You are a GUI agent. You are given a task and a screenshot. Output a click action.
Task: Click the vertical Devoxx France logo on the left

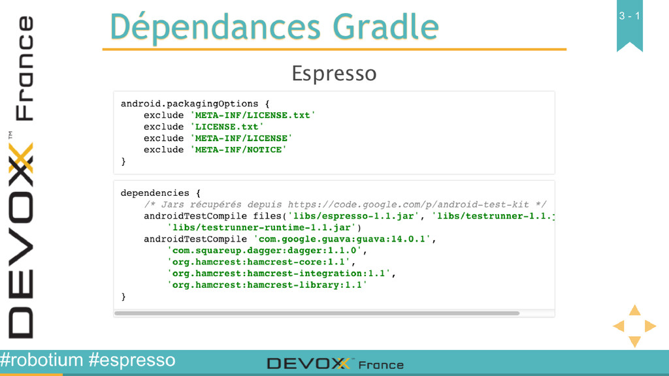pos(22,177)
